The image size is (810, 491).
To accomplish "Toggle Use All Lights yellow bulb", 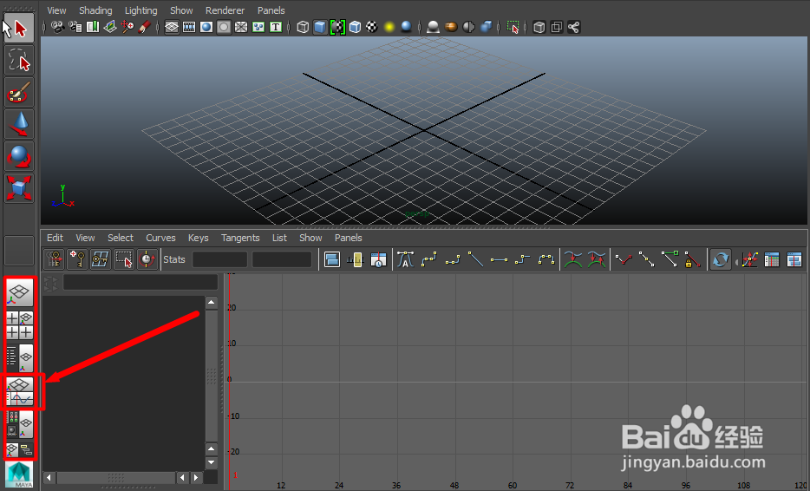I will tap(389, 27).
